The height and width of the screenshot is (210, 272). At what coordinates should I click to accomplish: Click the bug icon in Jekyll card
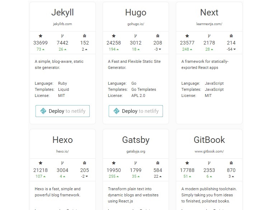tap(84, 36)
